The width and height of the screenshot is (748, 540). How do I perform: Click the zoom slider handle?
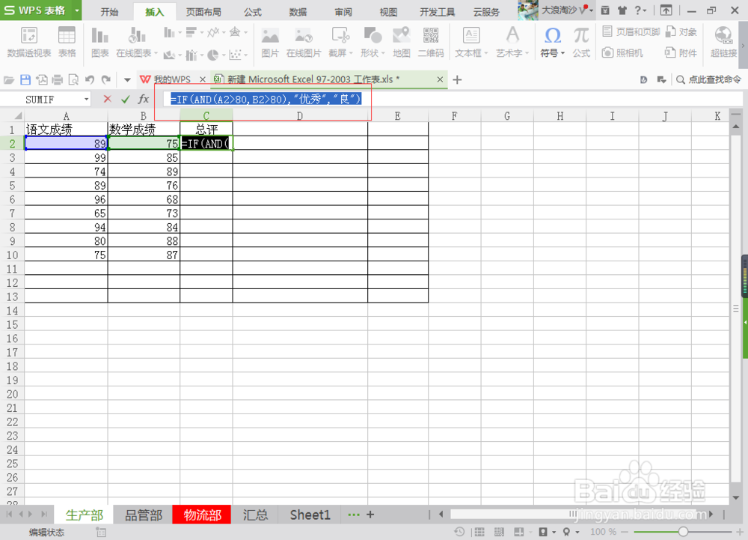683,532
